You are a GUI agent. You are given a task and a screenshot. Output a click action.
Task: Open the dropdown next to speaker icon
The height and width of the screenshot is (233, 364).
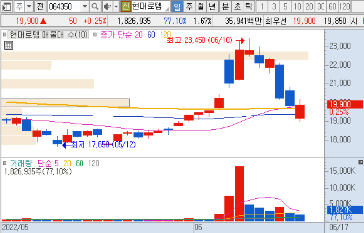(116, 6)
